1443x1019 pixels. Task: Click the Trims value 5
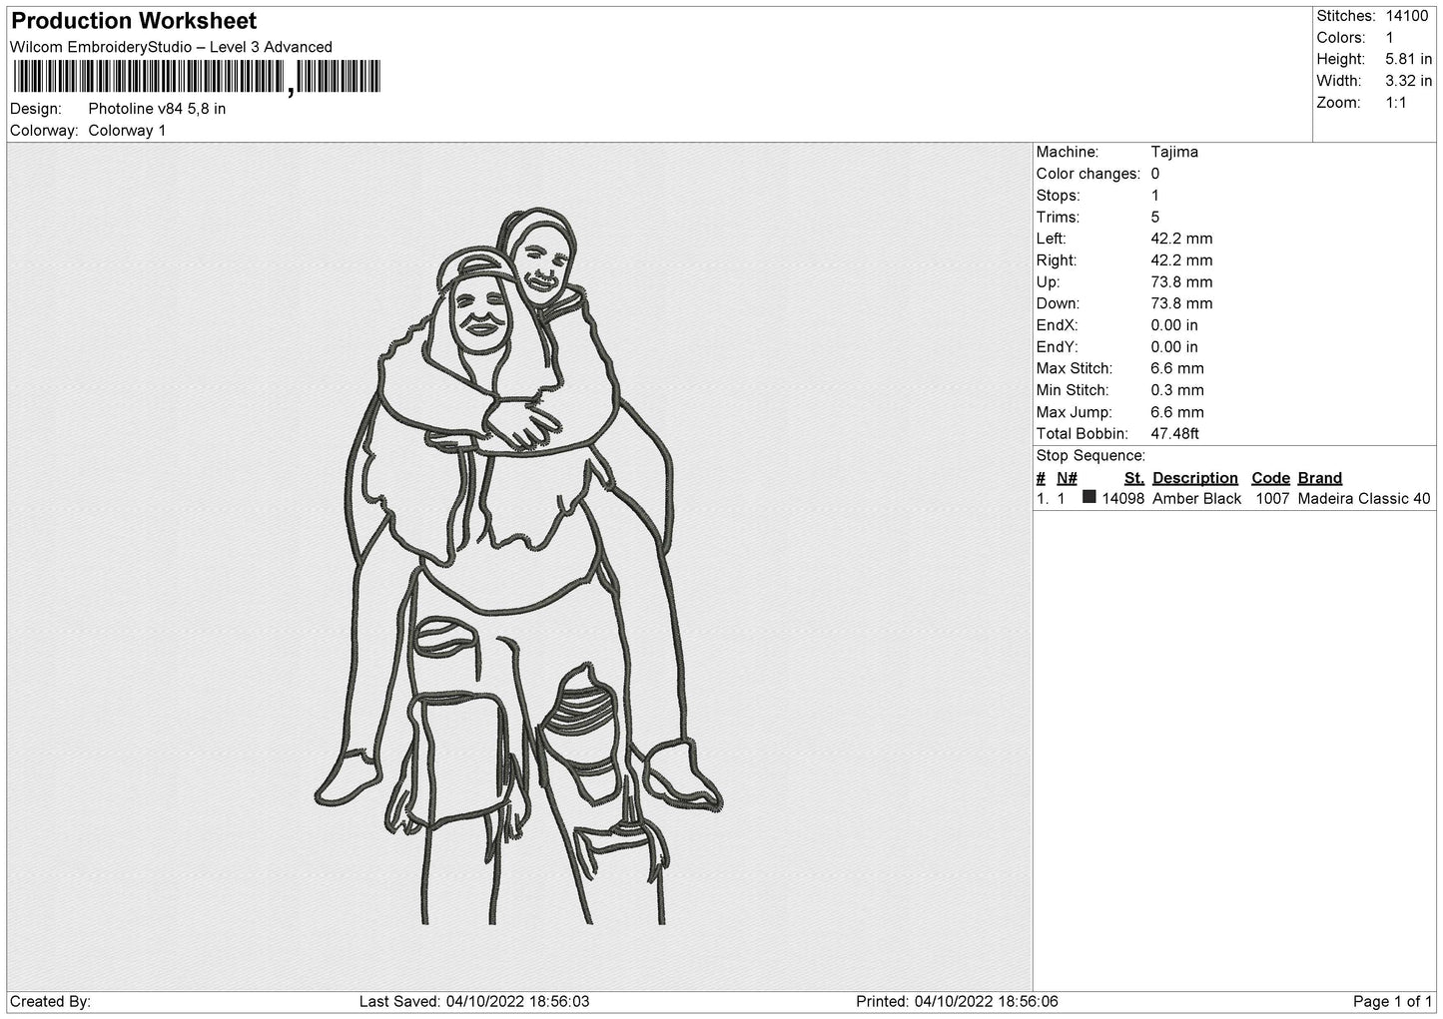pos(1155,218)
